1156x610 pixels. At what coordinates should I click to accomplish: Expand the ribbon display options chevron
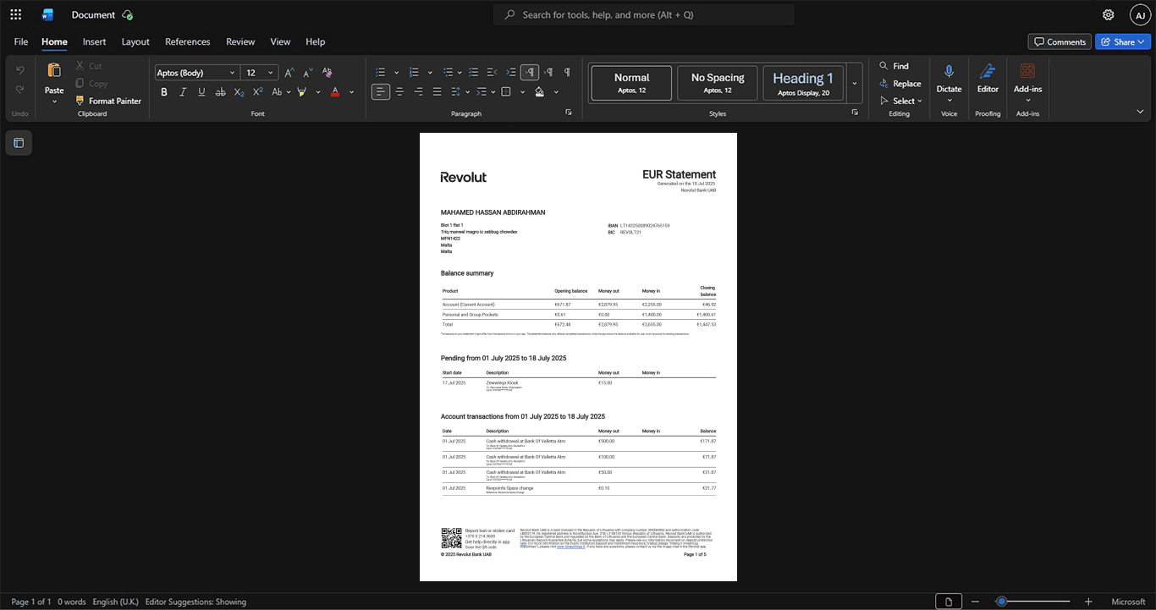(x=1140, y=112)
